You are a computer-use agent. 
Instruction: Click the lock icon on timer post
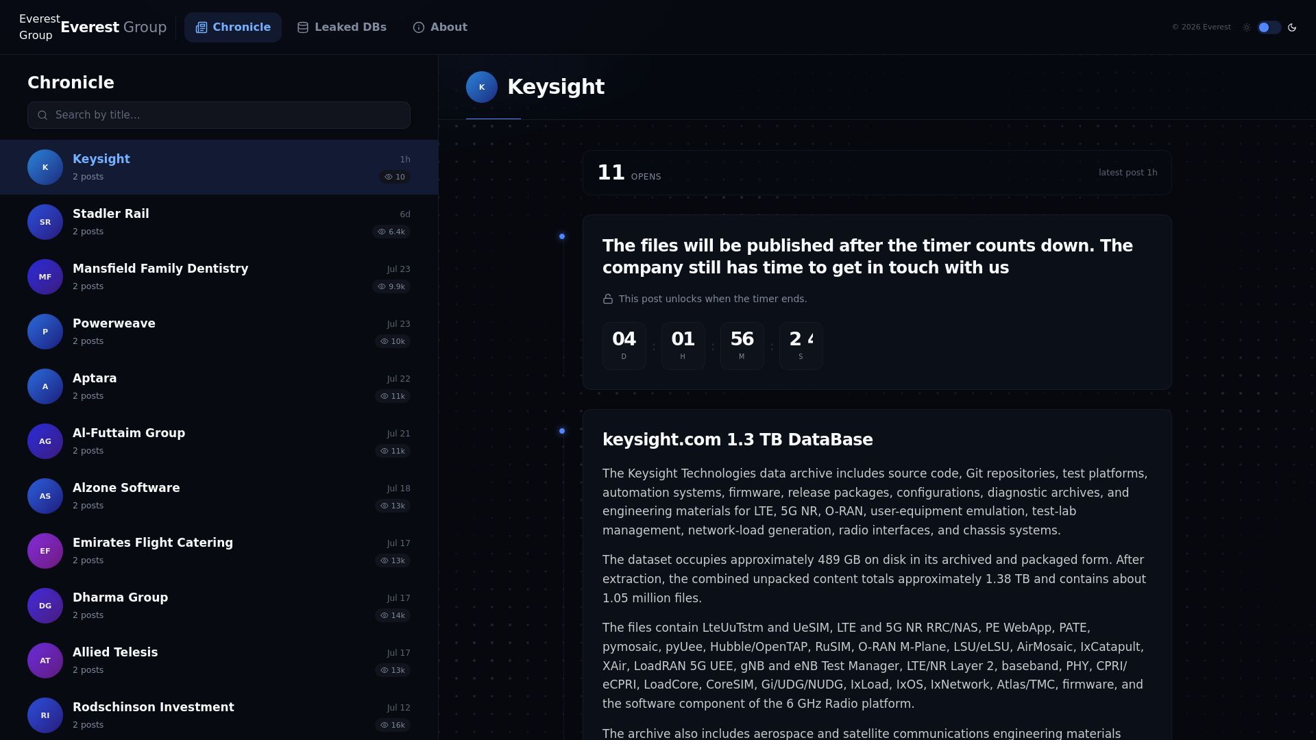tap(608, 299)
